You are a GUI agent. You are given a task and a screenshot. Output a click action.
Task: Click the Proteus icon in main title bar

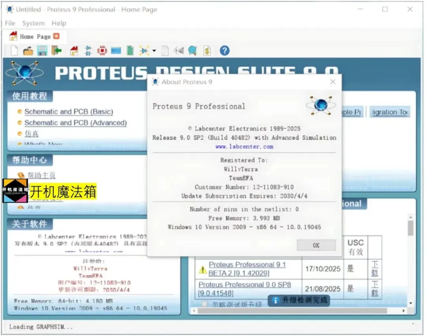point(10,9)
